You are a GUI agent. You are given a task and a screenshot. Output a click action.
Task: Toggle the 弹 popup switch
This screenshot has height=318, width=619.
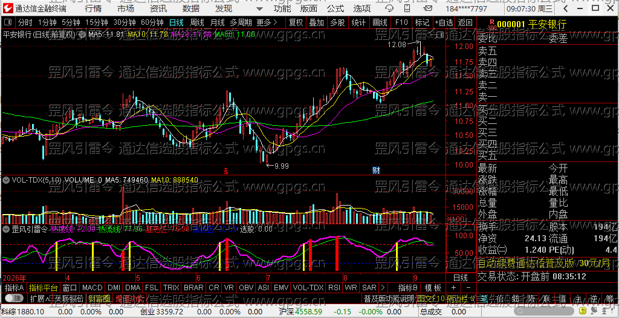pos(13,298)
